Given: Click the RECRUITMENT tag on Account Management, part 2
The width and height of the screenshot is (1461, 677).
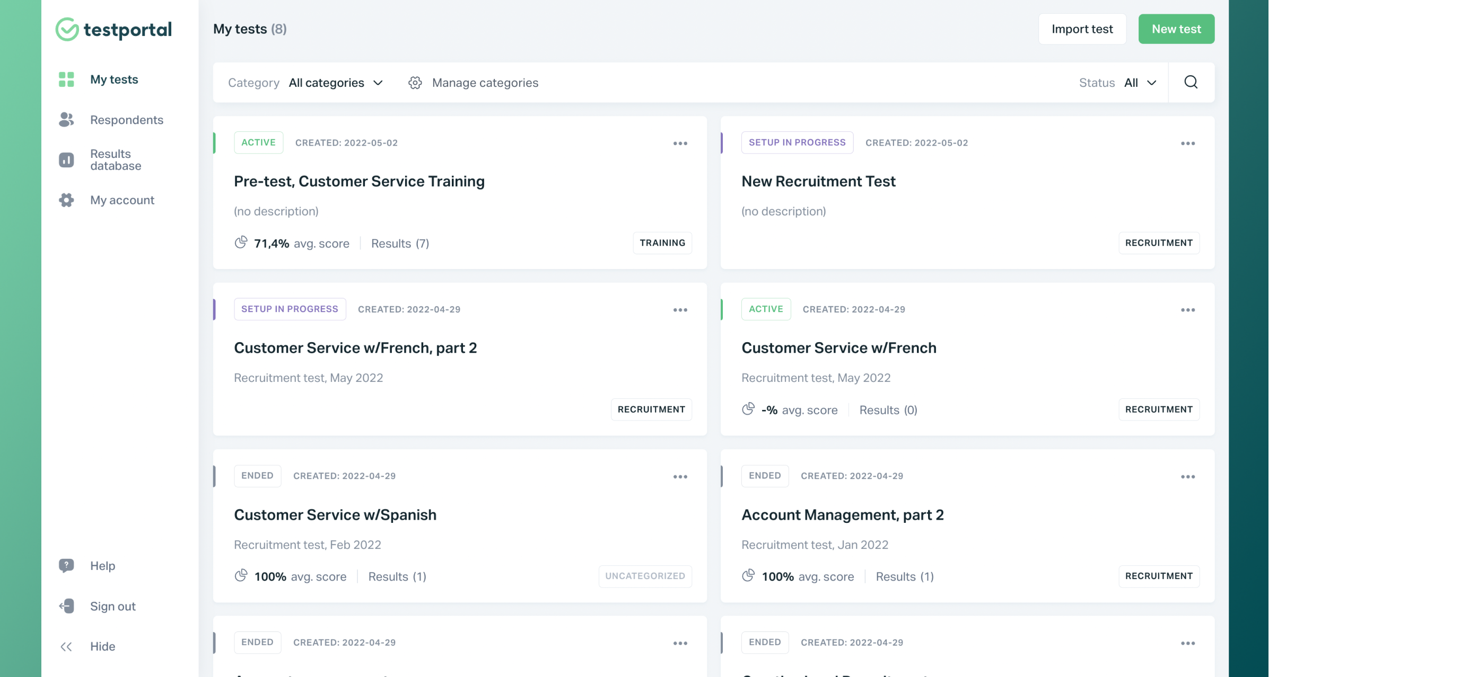Looking at the screenshot, I should [x=1159, y=576].
